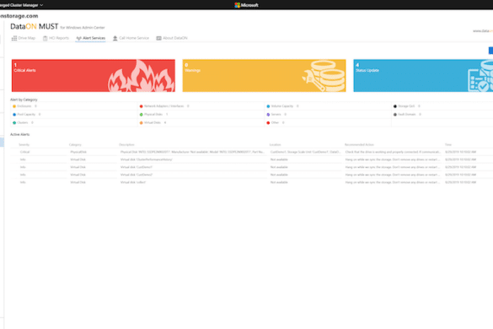The image size is (493, 329).
Task: Click the blue Status Update card
Action: pyautogui.click(x=423, y=76)
